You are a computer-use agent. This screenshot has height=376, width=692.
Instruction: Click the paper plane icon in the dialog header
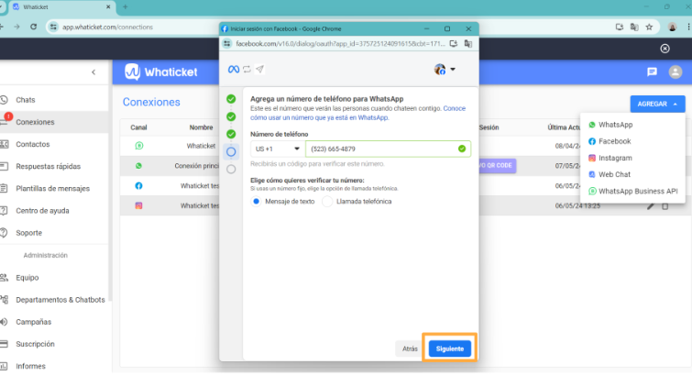coord(260,69)
